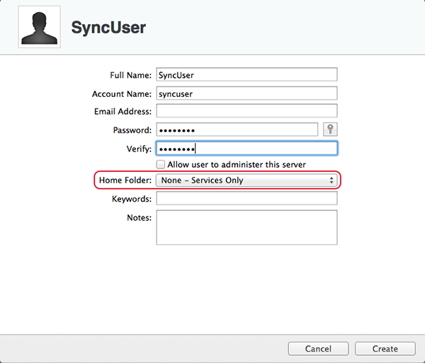
Task: Open the Home Folder pop-up menu
Action: (x=246, y=180)
